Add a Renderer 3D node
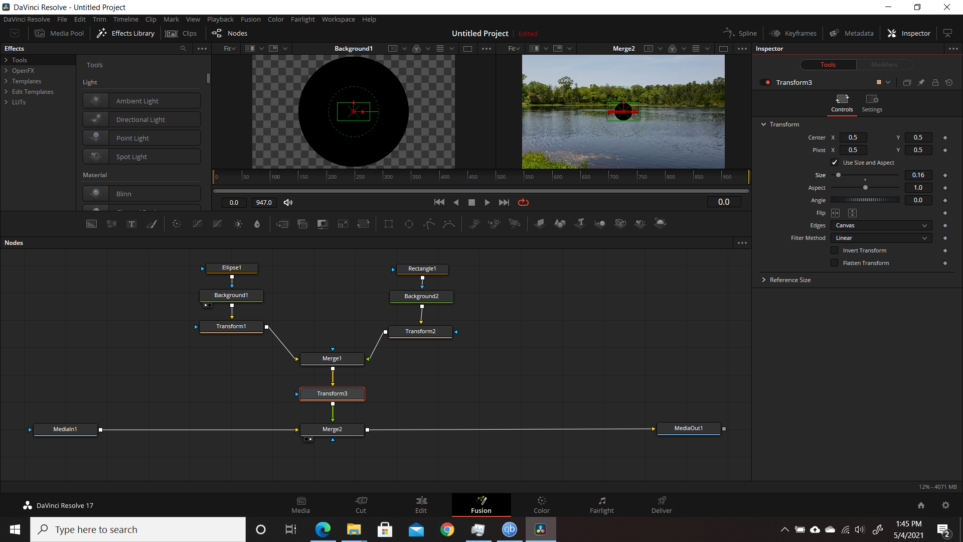Screen dimensions: 963x542 pyautogui.click(x=661, y=224)
